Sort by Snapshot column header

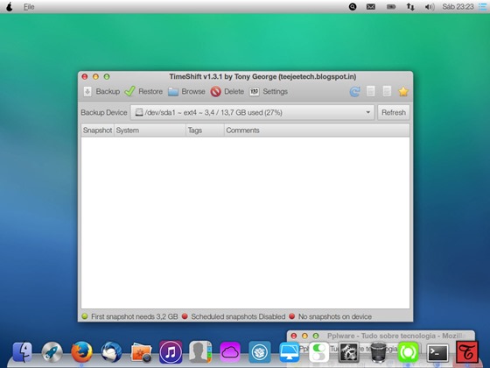(x=97, y=131)
